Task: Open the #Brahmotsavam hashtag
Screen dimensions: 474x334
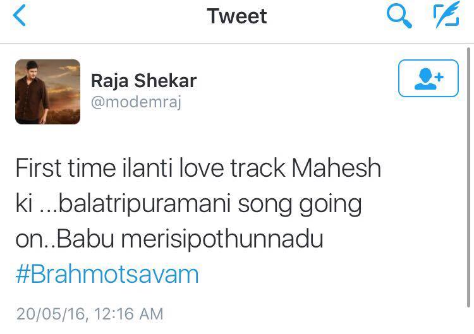Action: (x=107, y=274)
